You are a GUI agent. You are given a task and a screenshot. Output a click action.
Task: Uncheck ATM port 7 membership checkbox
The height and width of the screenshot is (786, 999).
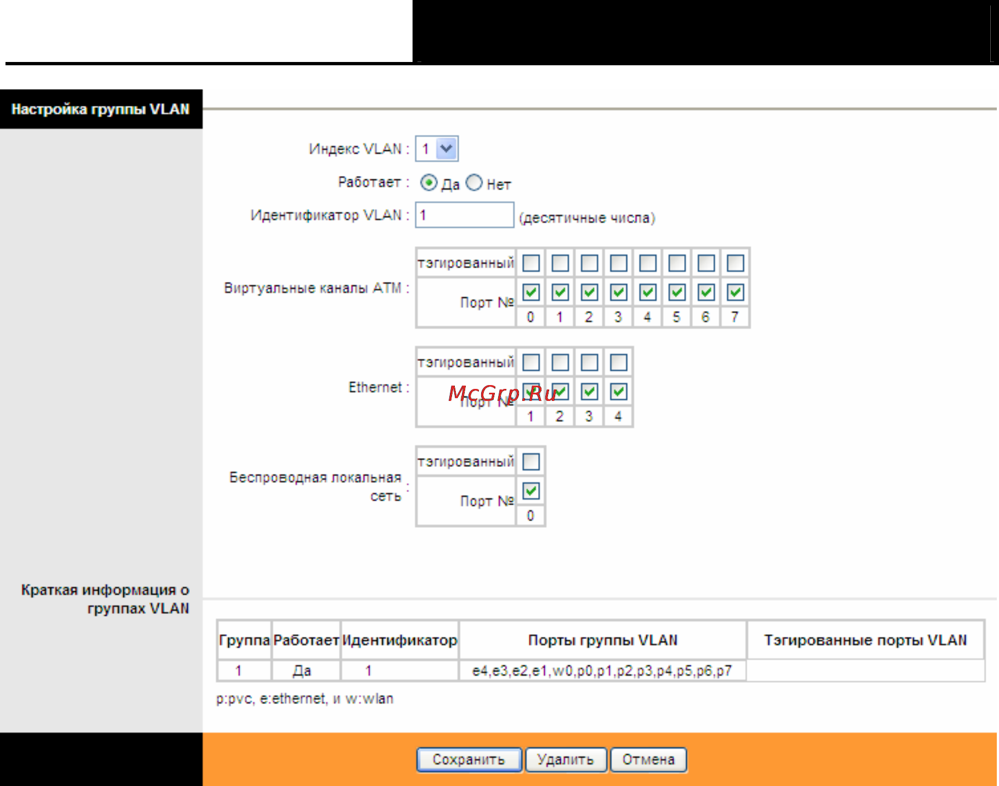735,292
